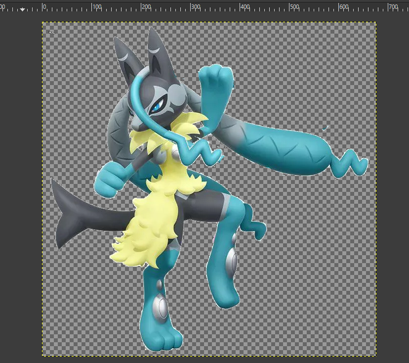This screenshot has width=409, height=363.
Task: Click the ruler position marker triangle
Action: [22, 9]
